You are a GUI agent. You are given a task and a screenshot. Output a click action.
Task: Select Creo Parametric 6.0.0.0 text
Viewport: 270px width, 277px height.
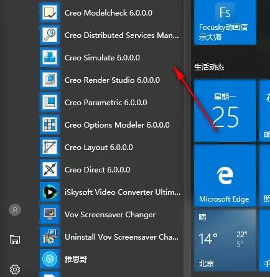[x=106, y=103]
